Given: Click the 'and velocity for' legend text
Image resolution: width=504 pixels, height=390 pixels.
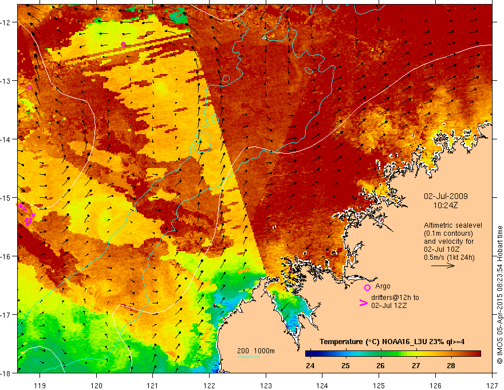Looking at the screenshot, I should pos(448,241).
